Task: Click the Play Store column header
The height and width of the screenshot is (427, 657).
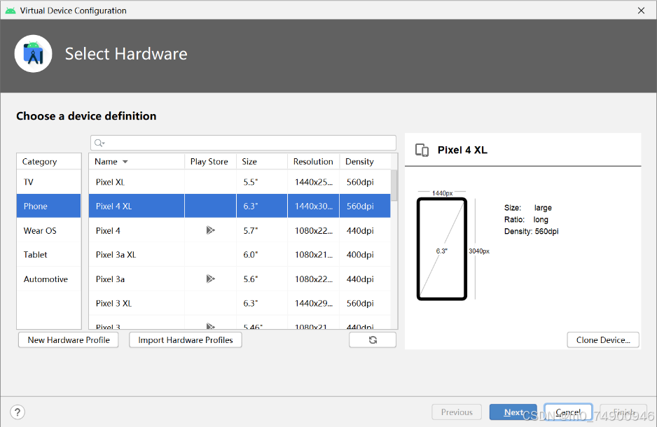Action: pyautogui.click(x=210, y=162)
